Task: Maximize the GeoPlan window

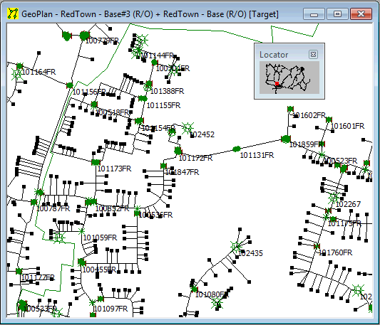Action: (337, 14)
